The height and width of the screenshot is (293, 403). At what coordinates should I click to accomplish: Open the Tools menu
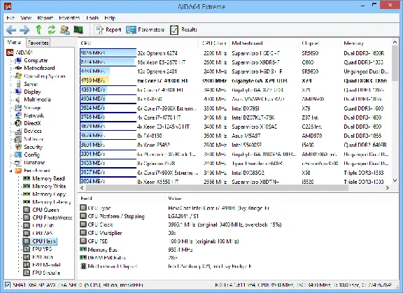(x=92, y=17)
